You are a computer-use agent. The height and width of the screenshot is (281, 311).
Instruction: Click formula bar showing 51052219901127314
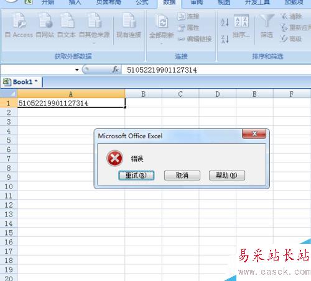pos(216,70)
